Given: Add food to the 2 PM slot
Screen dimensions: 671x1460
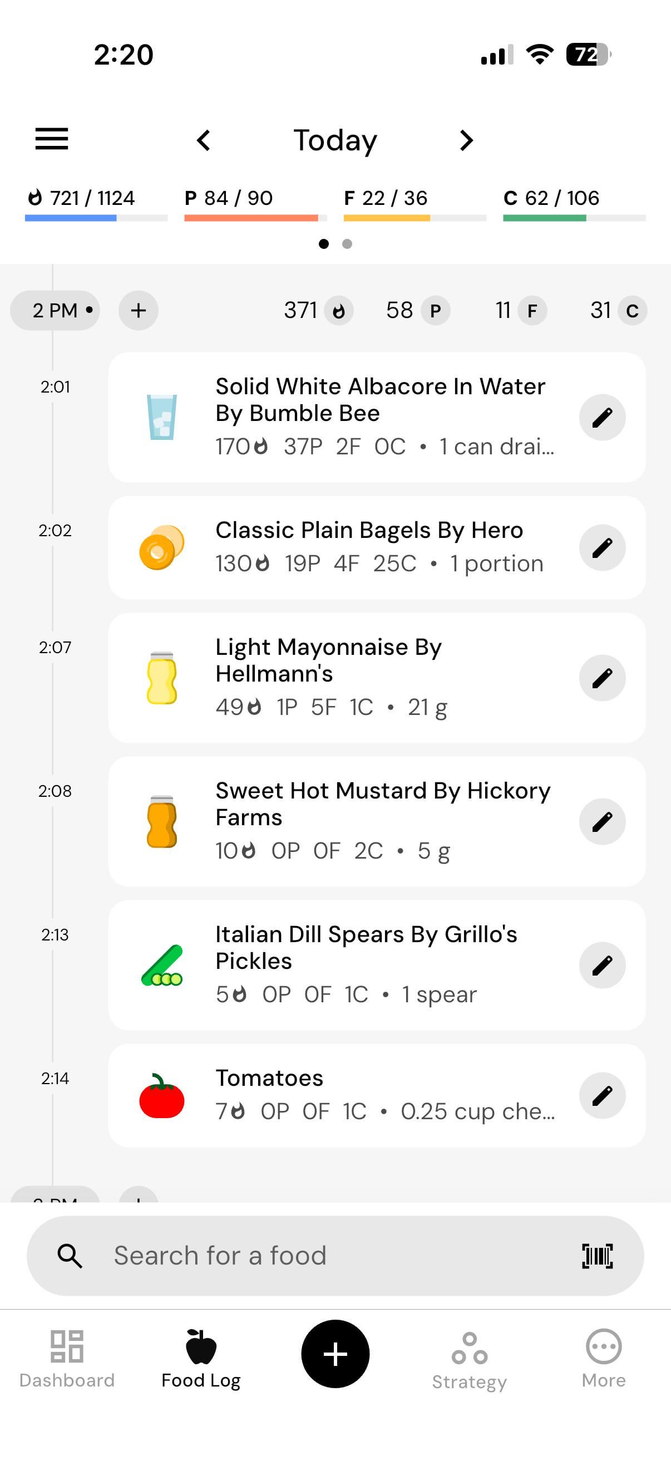Looking at the screenshot, I should coord(138,311).
